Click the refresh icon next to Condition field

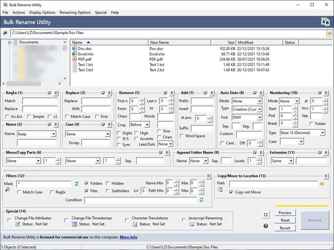[x=201, y=200]
